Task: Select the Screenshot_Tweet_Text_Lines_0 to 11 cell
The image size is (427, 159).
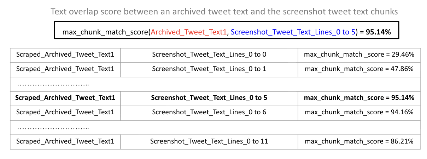Action: coord(209,141)
